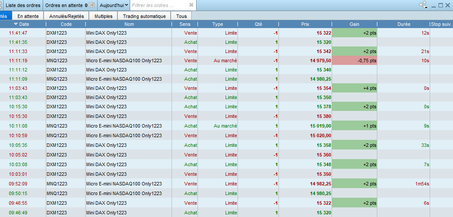The width and height of the screenshot is (453, 217).
Task: Click Mini DAX Only1223 in 10:05:35 row
Action: pos(106,145)
